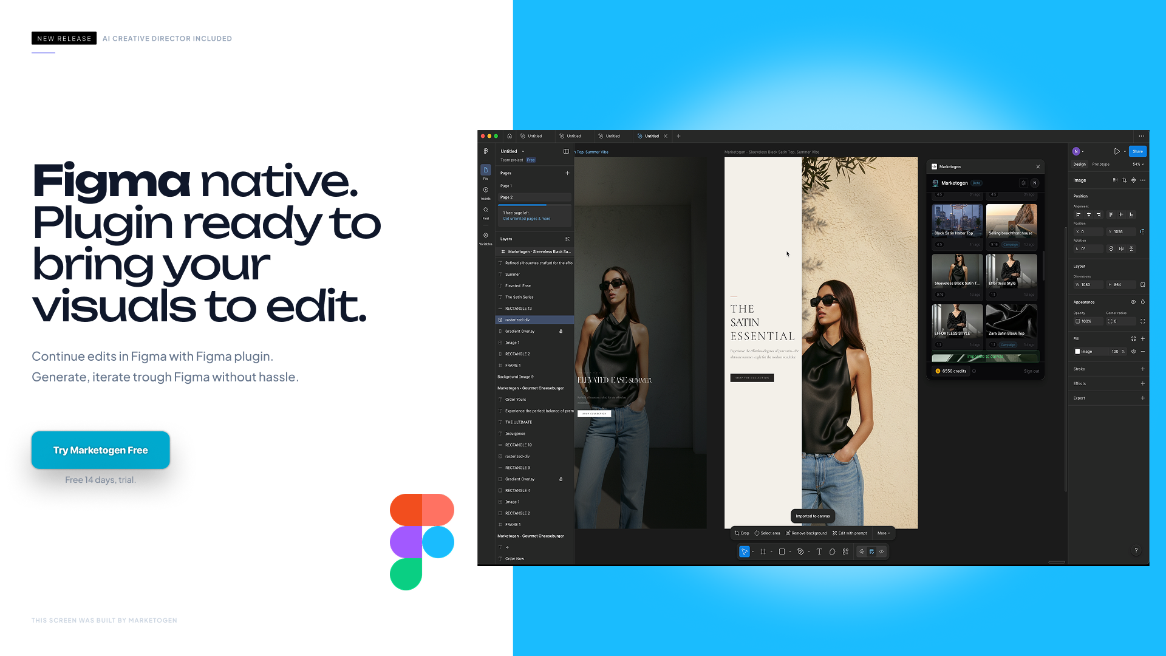Click Try Marketogen Free button

pyautogui.click(x=101, y=450)
